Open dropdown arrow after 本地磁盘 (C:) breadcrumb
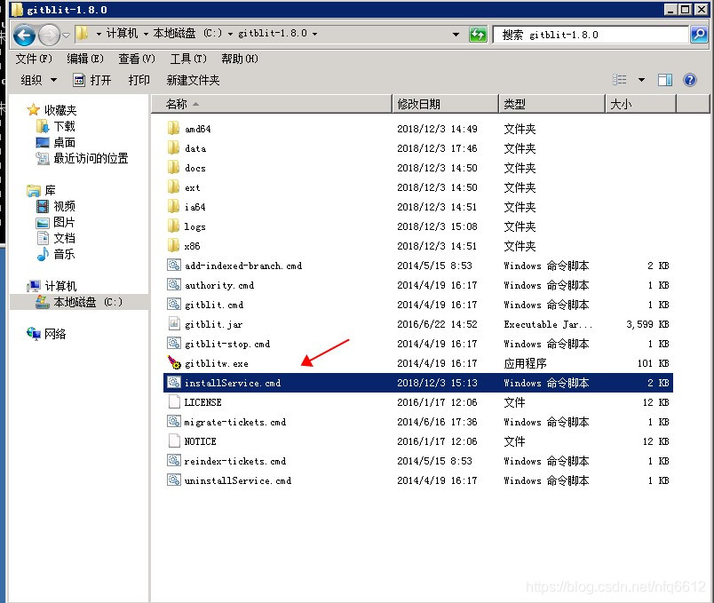Image resolution: width=714 pixels, height=603 pixels. (230, 34)
